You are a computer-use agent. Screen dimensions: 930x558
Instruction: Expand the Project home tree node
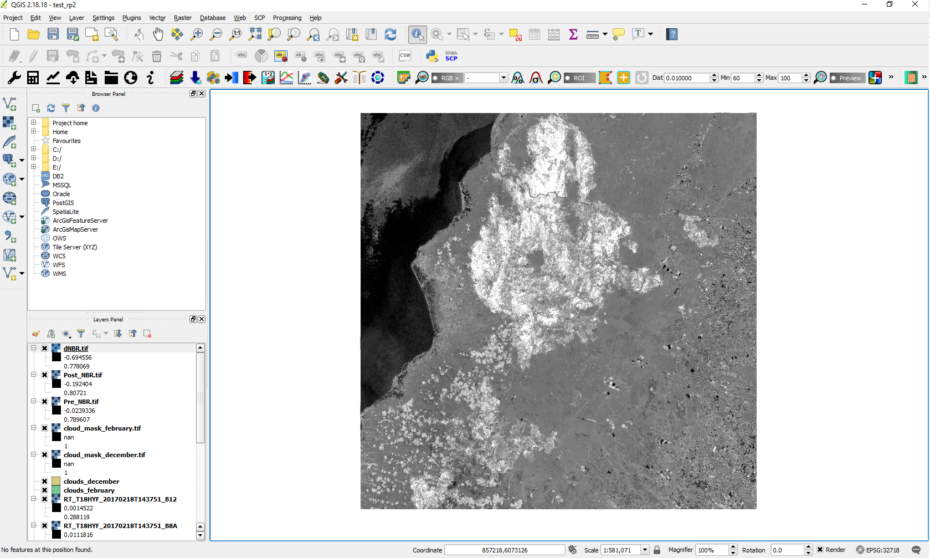(x=34, y=122)
